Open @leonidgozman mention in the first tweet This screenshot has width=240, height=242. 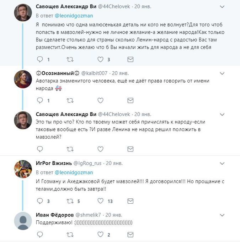74,16
